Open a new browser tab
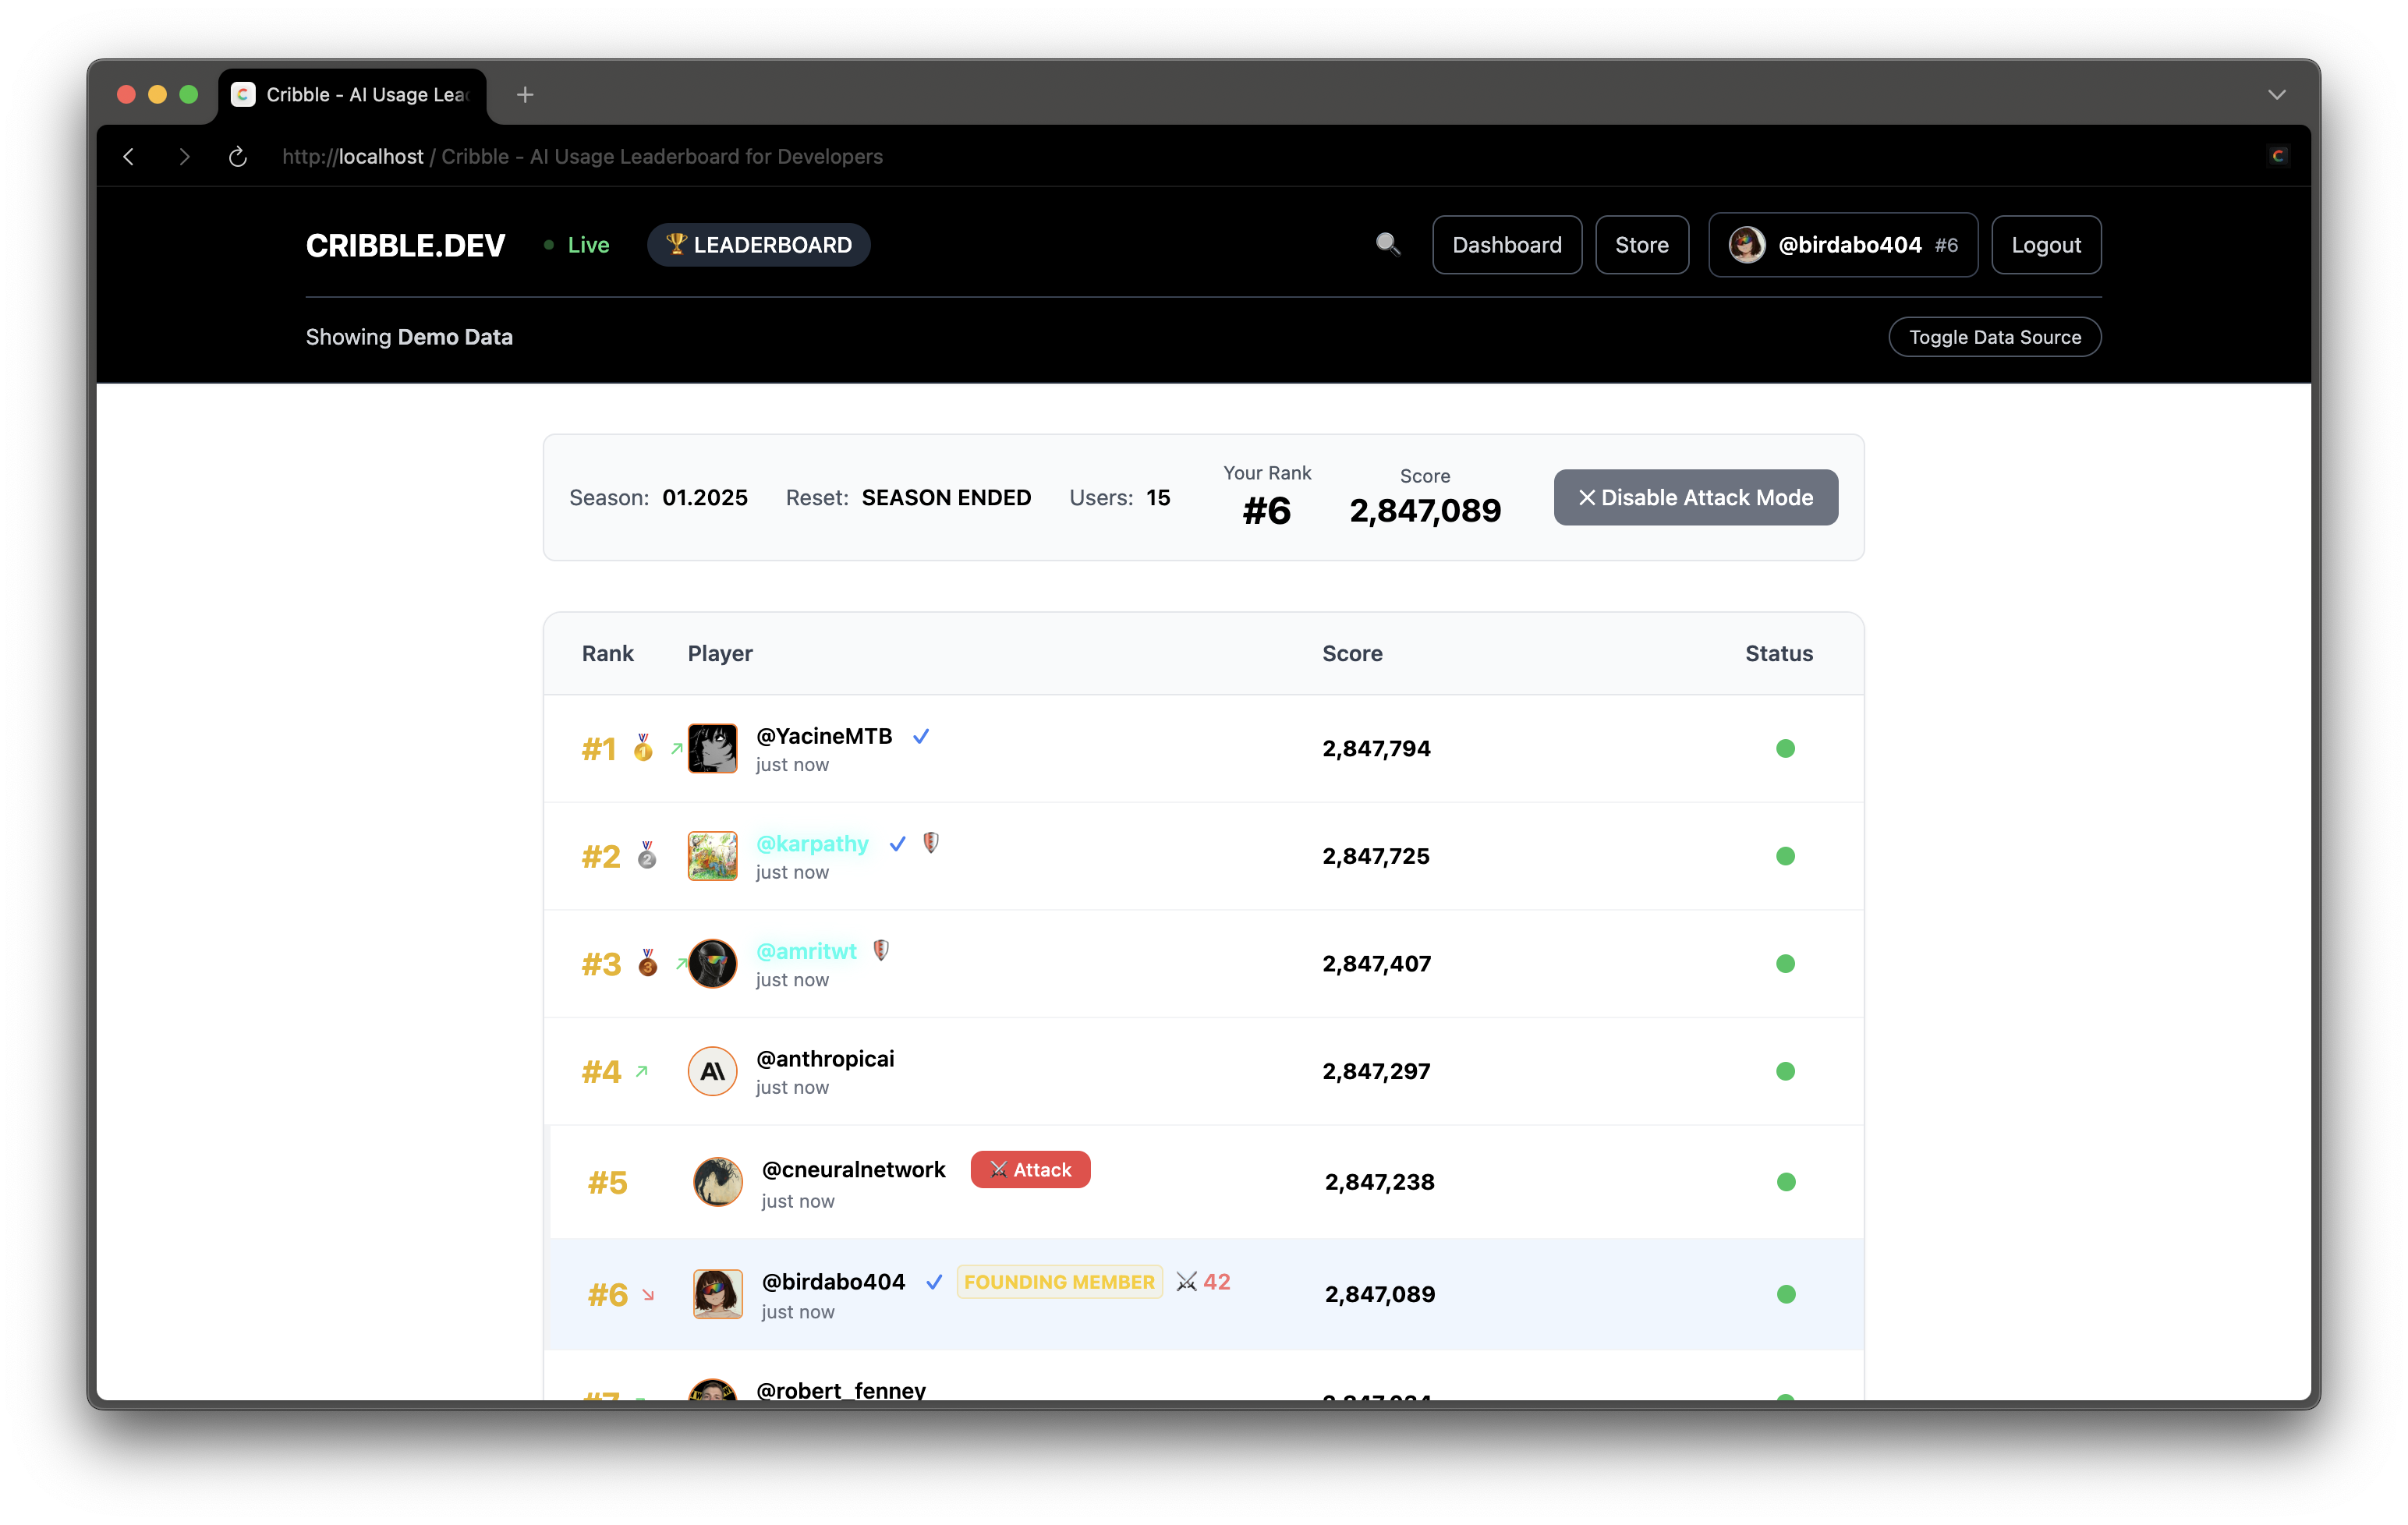 click(525, 94)
